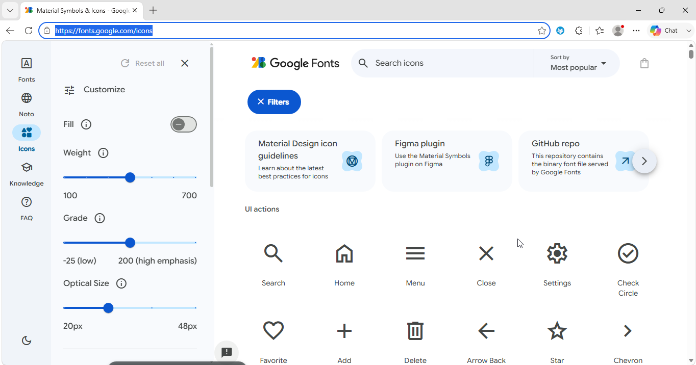Choose the Add plus icon

[x=344, y=331]
